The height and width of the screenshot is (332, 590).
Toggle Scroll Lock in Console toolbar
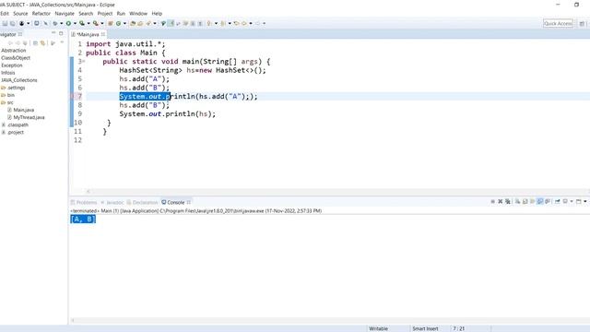coord(525,202)
